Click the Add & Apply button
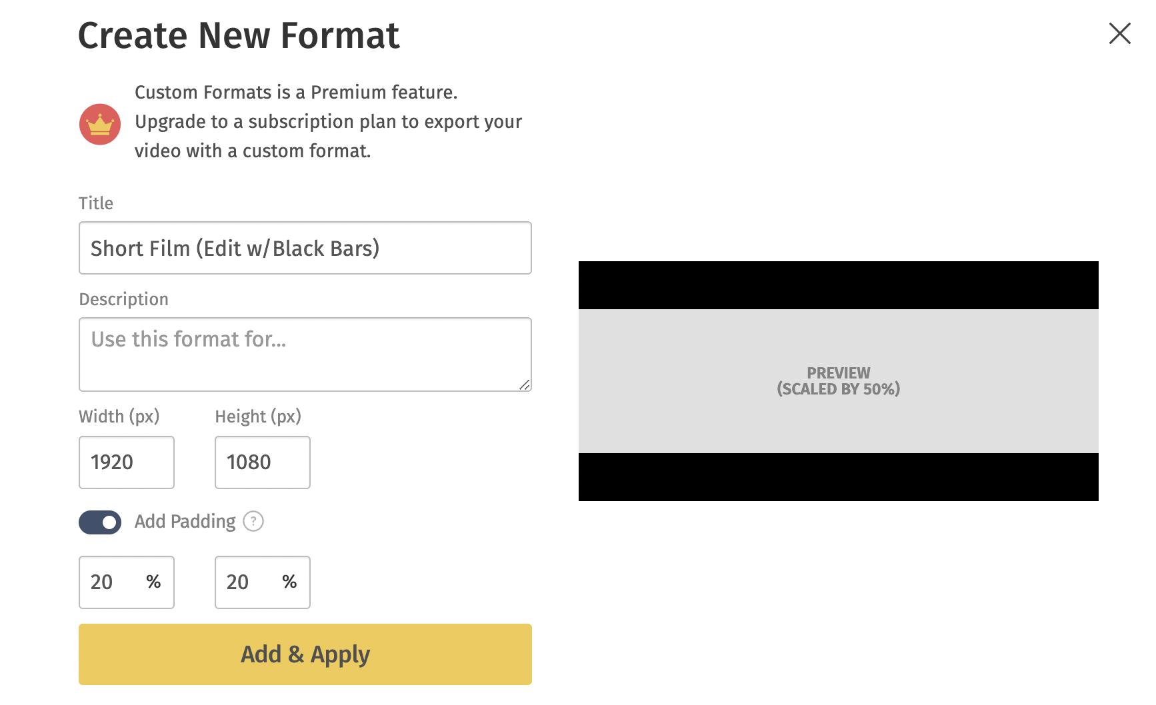This screenshot has width=1156, height=705. click(305, 654)
